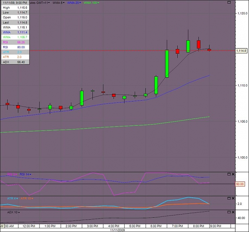Select the Open 1,115.0 row
The width and height of the screenshot is (249, 232).
tap(15, 18)
